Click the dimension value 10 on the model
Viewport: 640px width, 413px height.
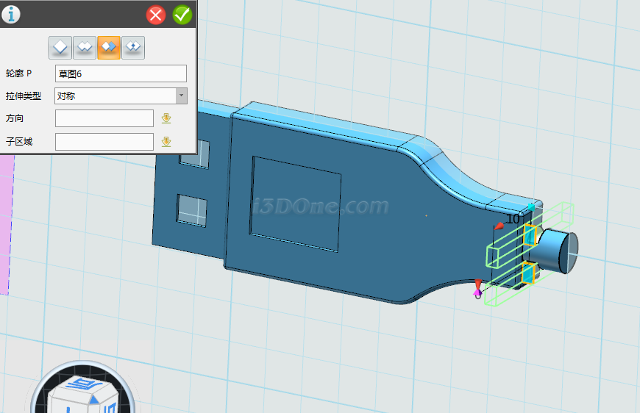[513, 218]
